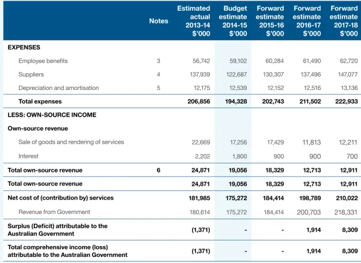The height and width of the screenshot is (263, 361).
Task: Select Sale of goods and rendering of services
Action: [x=71, y=142]
